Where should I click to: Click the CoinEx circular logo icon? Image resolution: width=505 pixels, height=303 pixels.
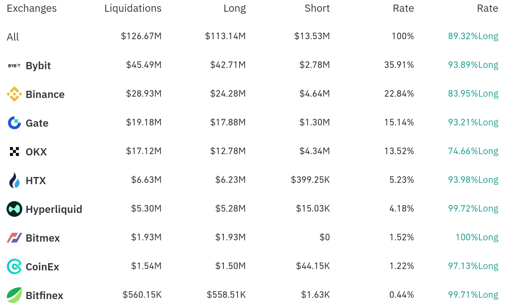pyautogui.click(x=14, y=266)
